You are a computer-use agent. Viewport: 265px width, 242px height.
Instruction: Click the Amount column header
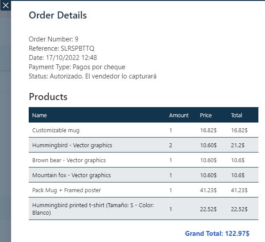click(178, 115)
